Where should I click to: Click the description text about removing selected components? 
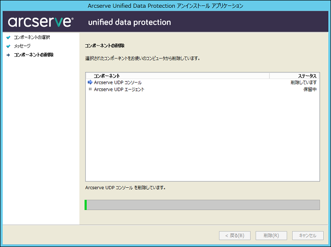[143, 58]
